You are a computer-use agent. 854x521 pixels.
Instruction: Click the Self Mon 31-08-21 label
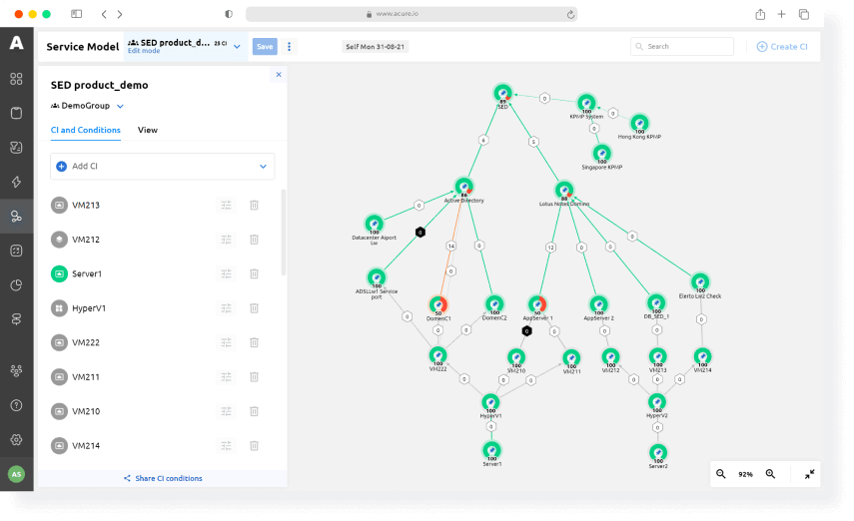(x=376, y=47)
